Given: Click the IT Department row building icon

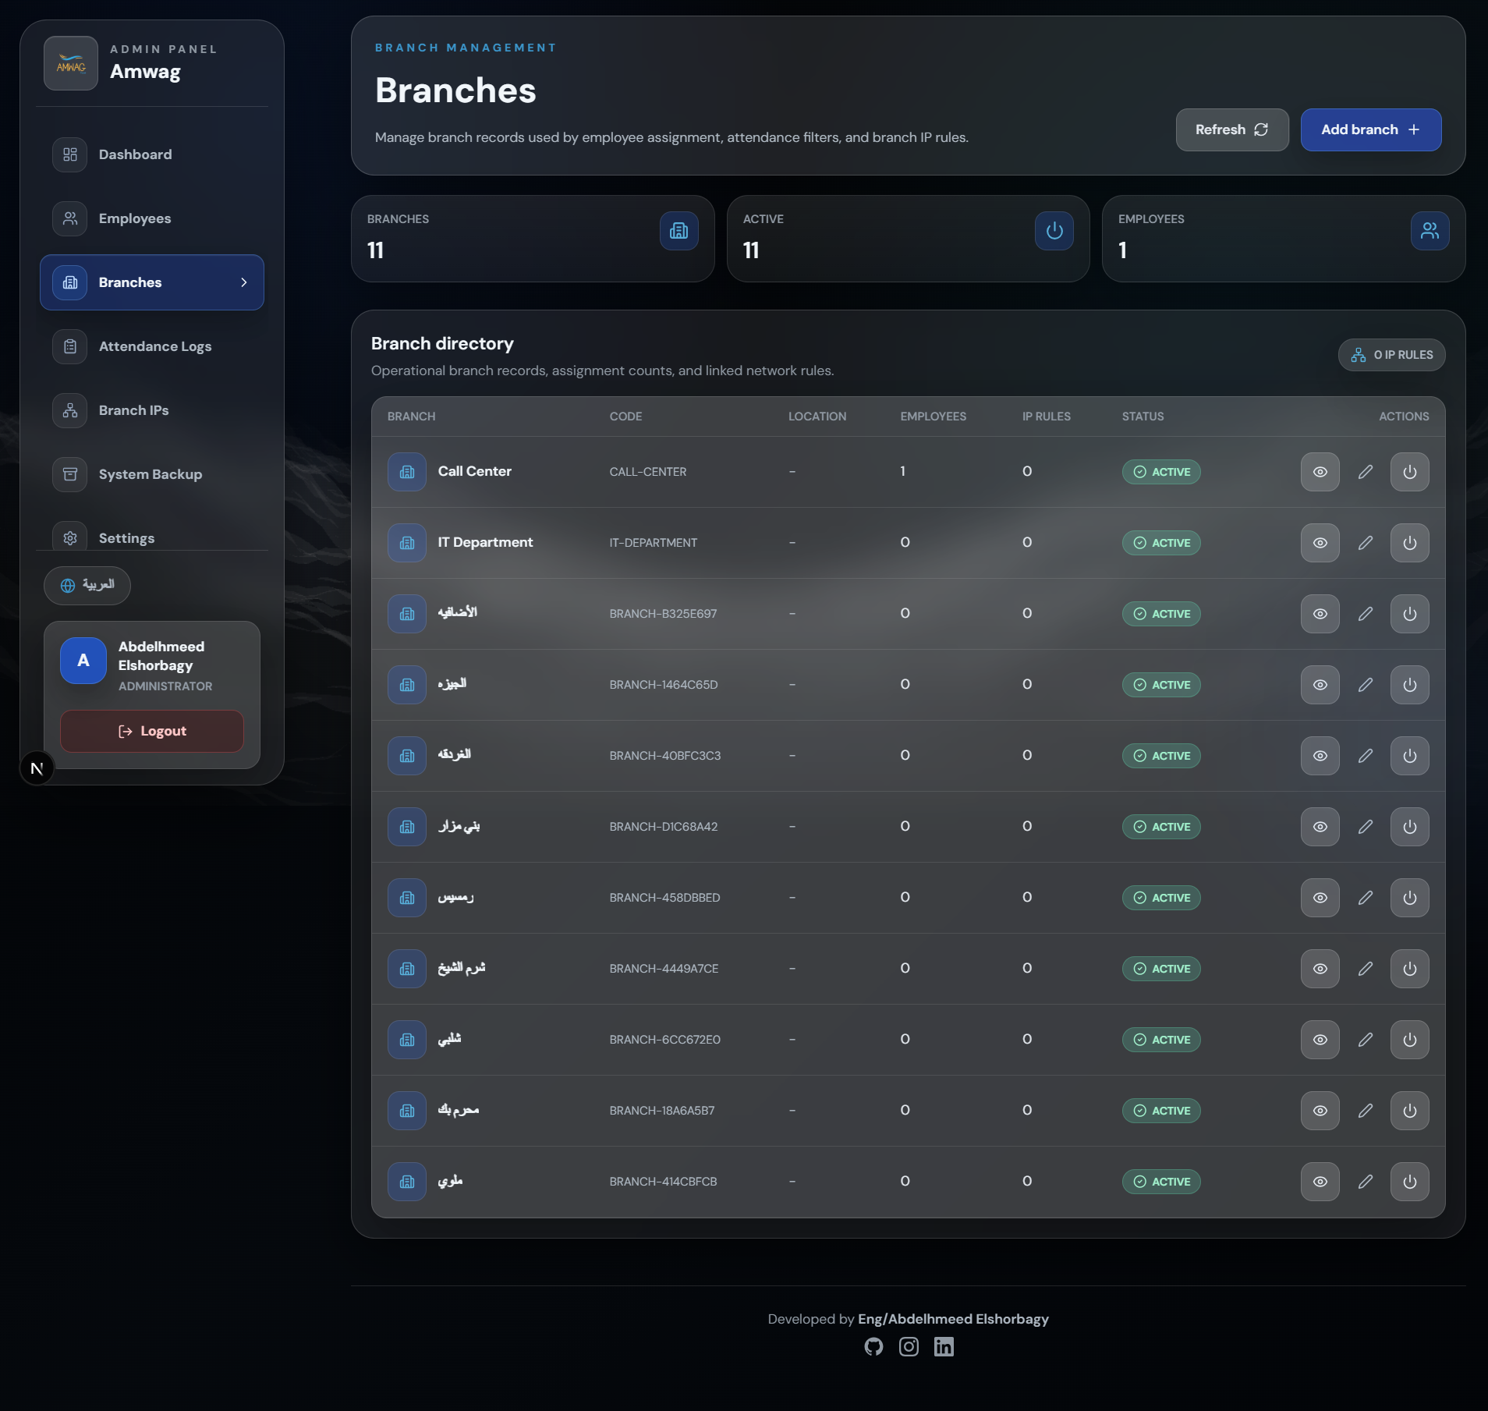Looking at the screenshot, I should click(x=407, y=543).
